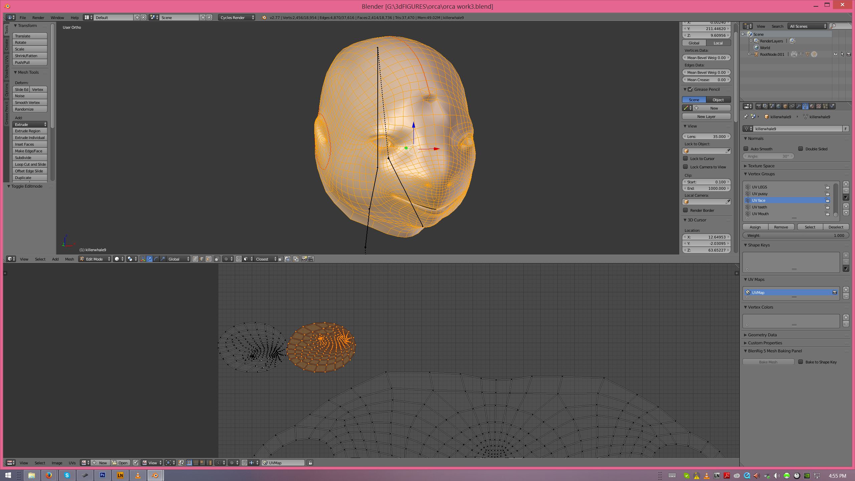
Task: Open the Edit Mode dropdown
Action: (x=95, y=259)
